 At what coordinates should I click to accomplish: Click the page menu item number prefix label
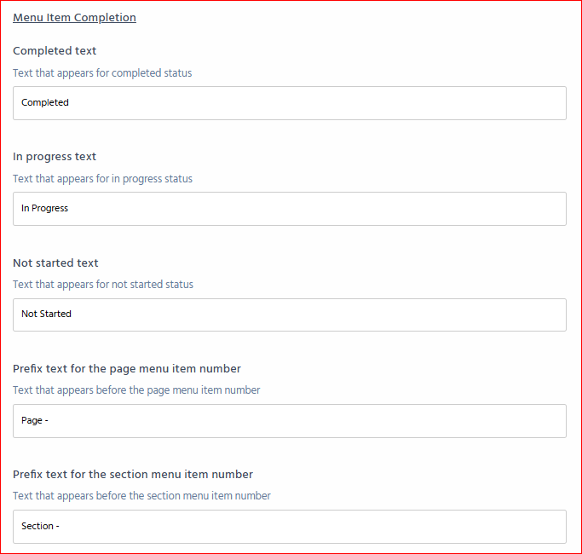[127, 369]
